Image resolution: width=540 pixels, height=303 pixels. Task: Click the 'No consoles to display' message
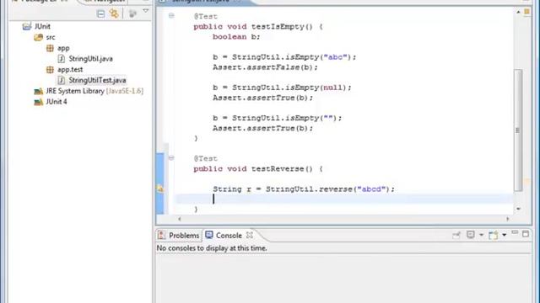pyautogui.click(x=212, y=248)
